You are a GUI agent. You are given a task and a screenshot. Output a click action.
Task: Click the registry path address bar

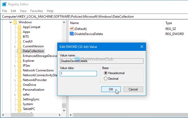[x=94, y=17]
